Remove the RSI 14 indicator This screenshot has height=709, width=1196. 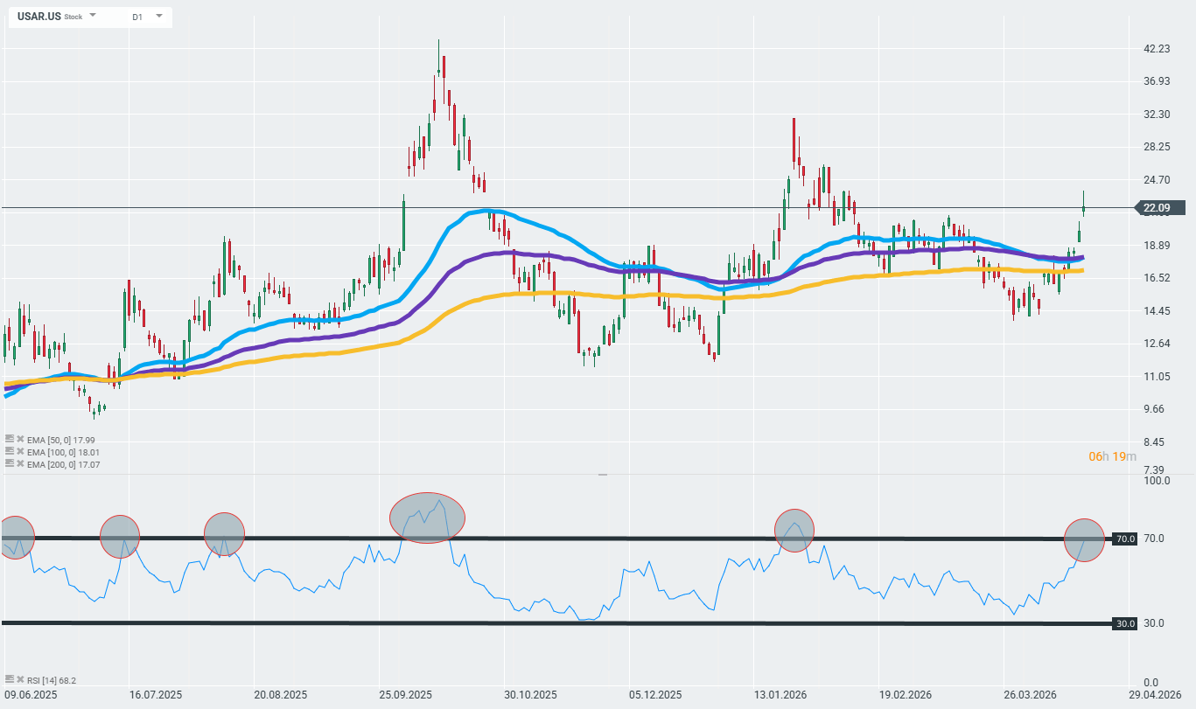pos(19,679)
